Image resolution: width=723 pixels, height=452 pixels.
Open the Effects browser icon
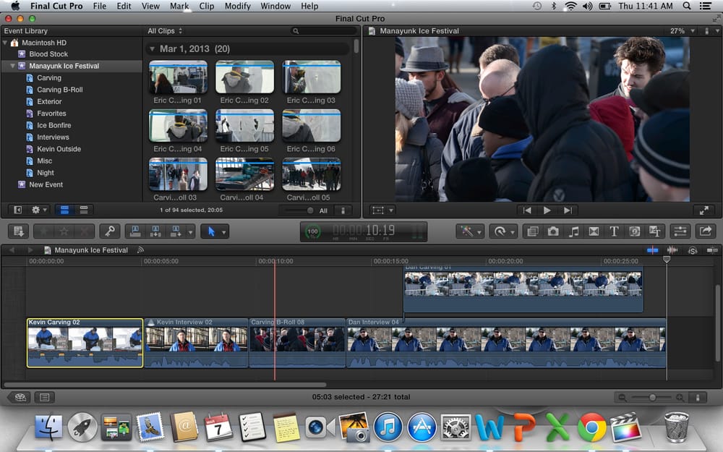(533, 231)
